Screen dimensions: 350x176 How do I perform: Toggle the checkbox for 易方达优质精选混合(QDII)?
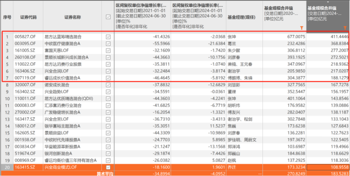(x=108, y=99)
